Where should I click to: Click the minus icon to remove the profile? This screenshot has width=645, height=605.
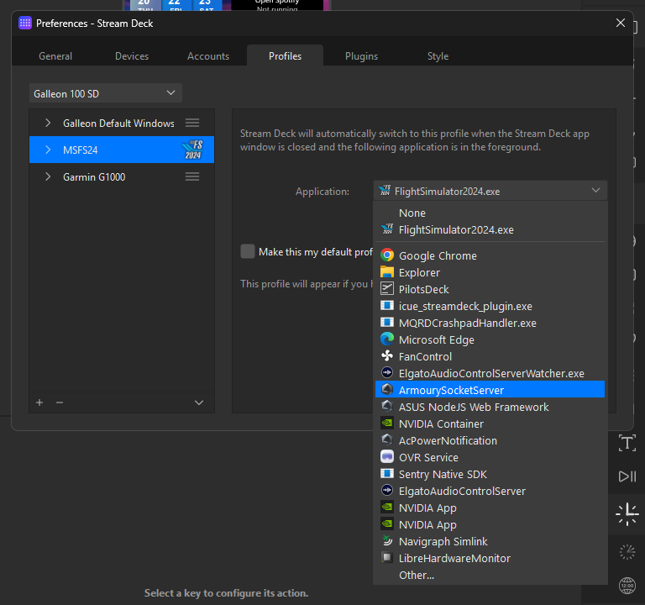click(x=60, y=402)
